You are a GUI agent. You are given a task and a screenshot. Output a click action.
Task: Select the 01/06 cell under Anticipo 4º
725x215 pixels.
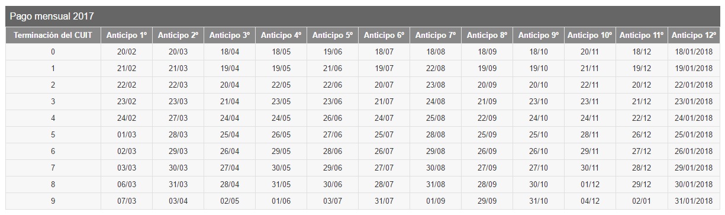281,201
